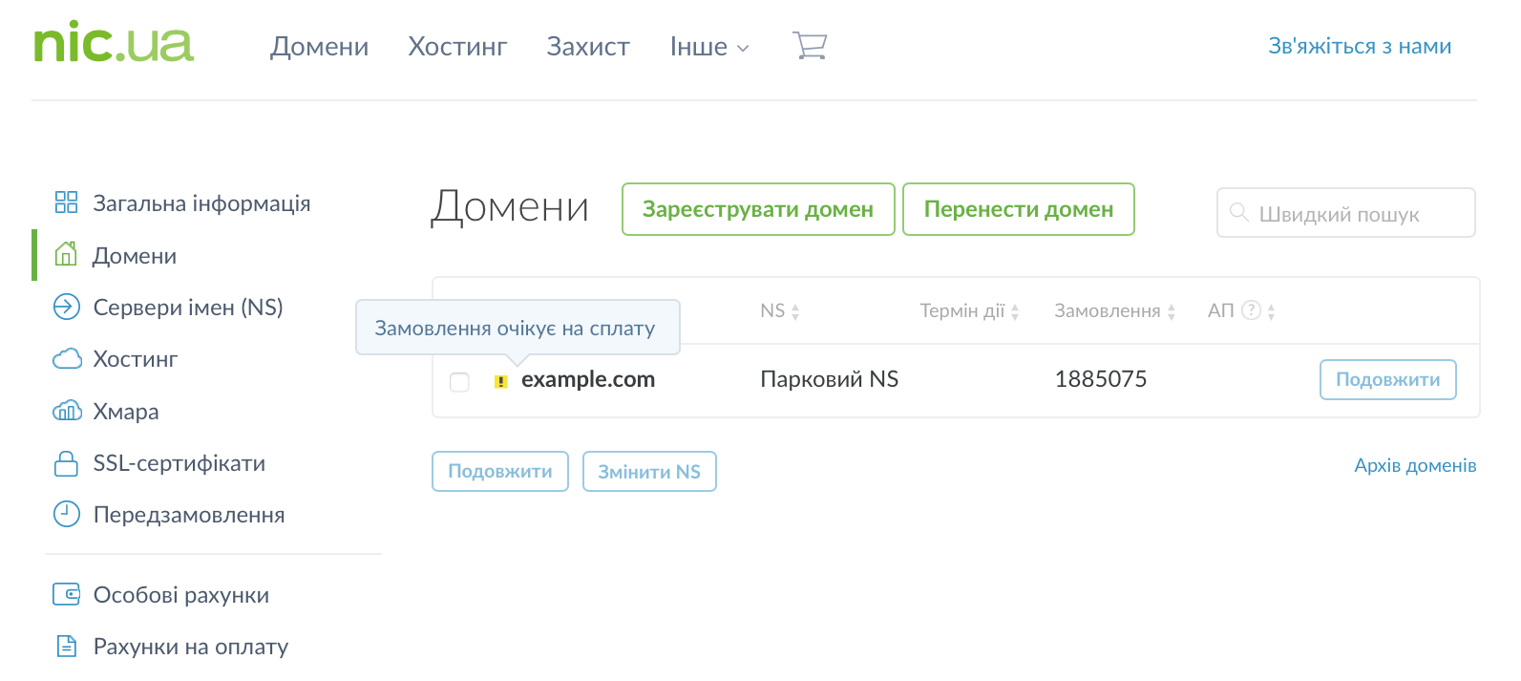1521x681 pixels.
Task: Sort the table by NS column
Action: click(779, 311)
